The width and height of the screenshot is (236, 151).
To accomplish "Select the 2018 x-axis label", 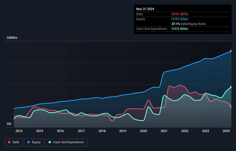I will [102, 131].
